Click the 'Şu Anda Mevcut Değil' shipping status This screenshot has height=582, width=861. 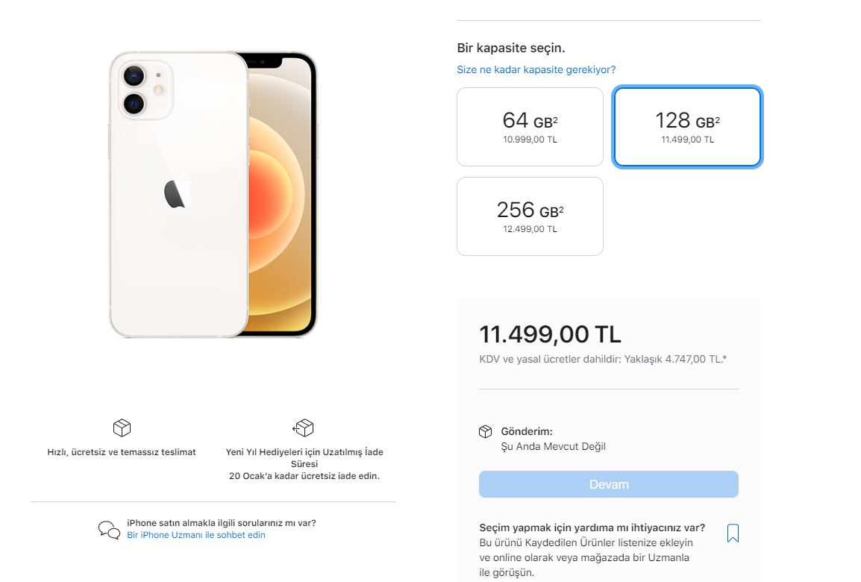click(553, 446)
